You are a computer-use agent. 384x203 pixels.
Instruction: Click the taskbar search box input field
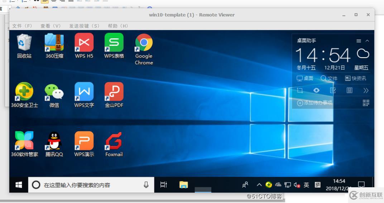[91, 185]
